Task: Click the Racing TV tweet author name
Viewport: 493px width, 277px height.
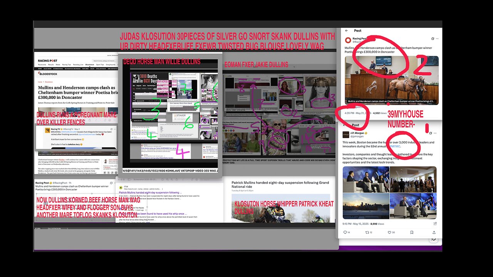Action: click(x=55, y=129)
